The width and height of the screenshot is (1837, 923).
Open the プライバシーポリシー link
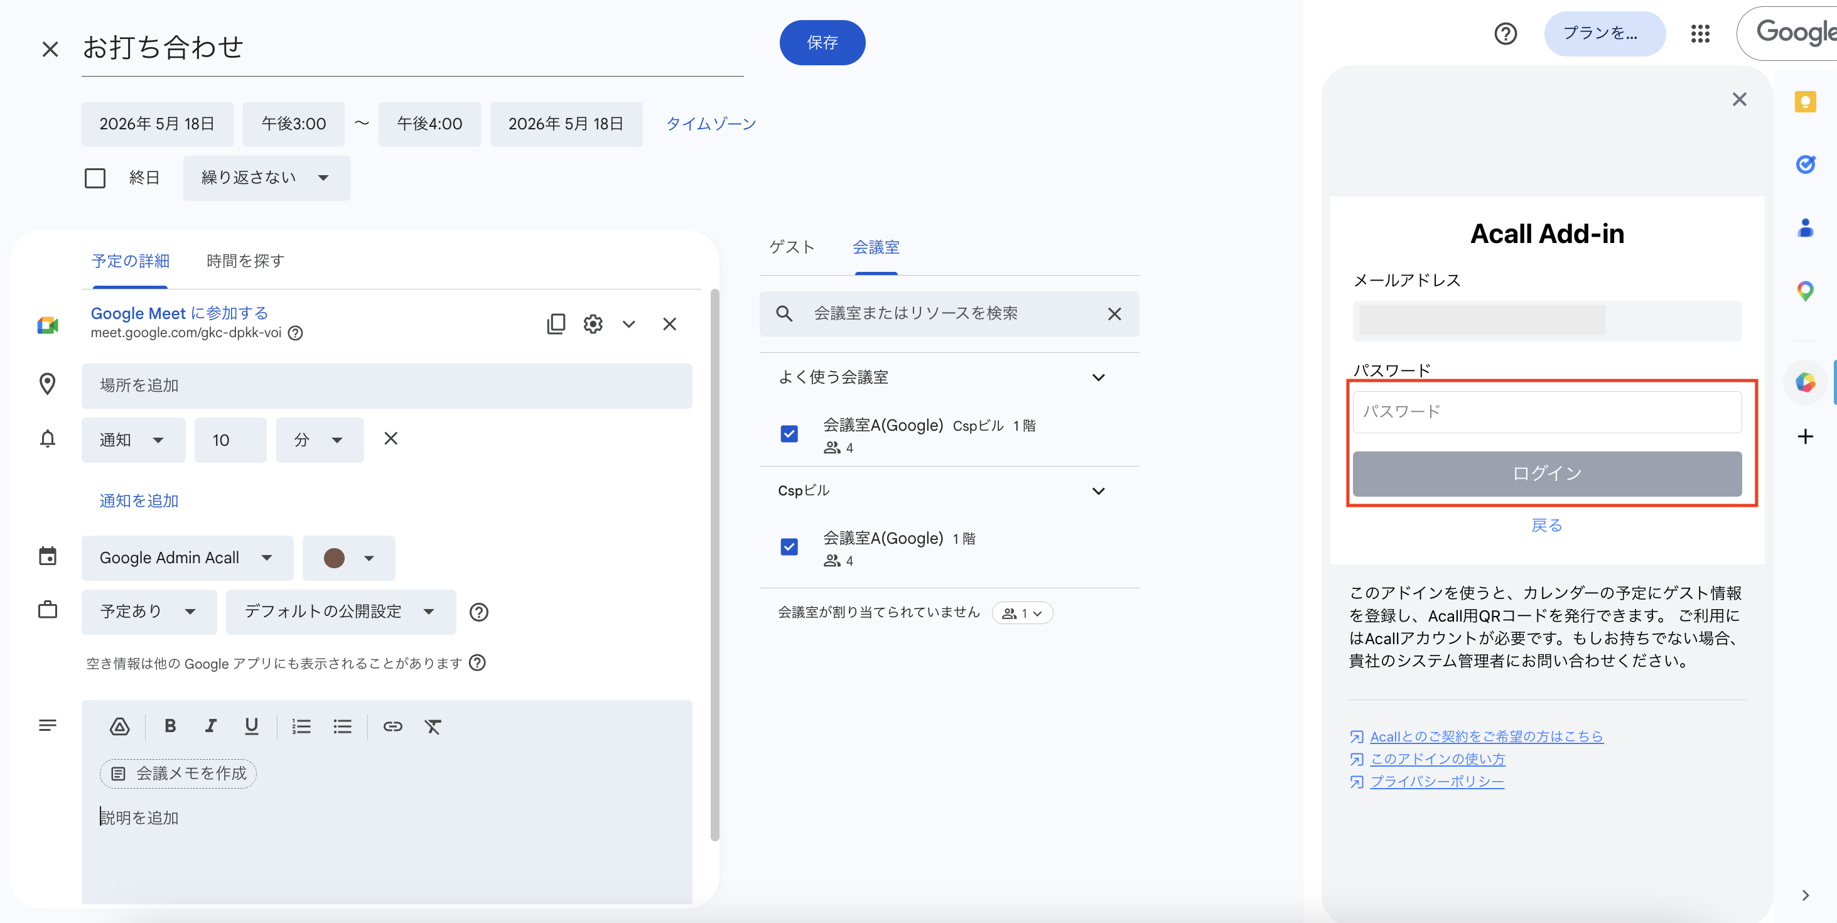1437,782
